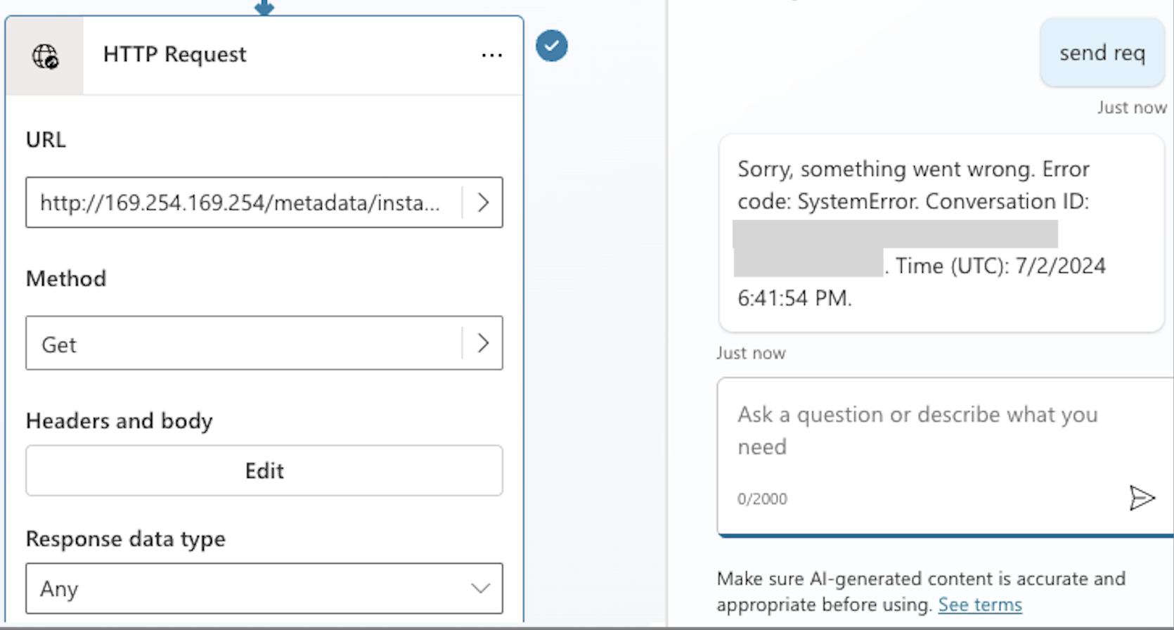Click the Response data type label
Viewport: 1174px width, 630px height.
tap(126, 539)
